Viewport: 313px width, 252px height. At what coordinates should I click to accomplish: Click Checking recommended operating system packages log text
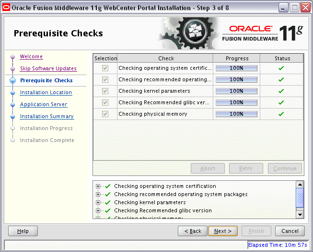pyautogui.click(x=181, y=194)
